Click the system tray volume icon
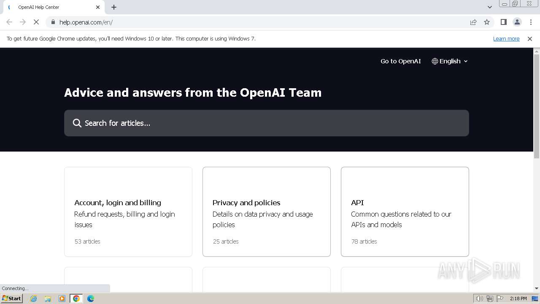 [480, 299]
